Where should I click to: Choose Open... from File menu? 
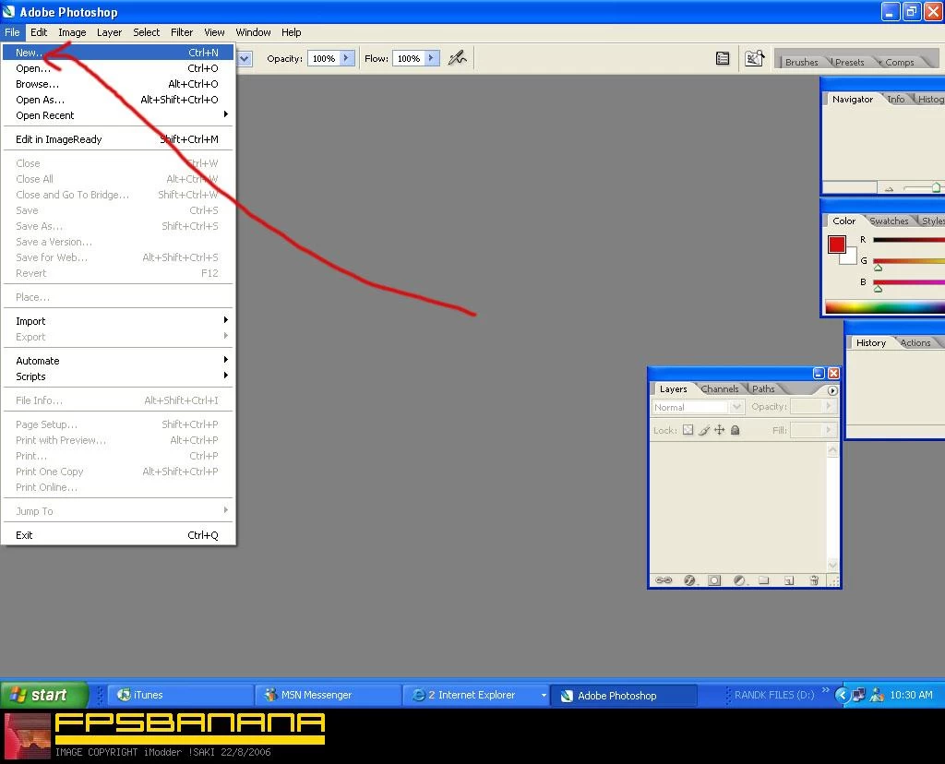[118, 68]
